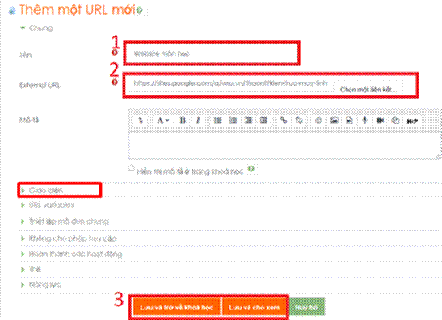442x320 pixels.
Task: Insert an image into the description
Action: point(334,120)
